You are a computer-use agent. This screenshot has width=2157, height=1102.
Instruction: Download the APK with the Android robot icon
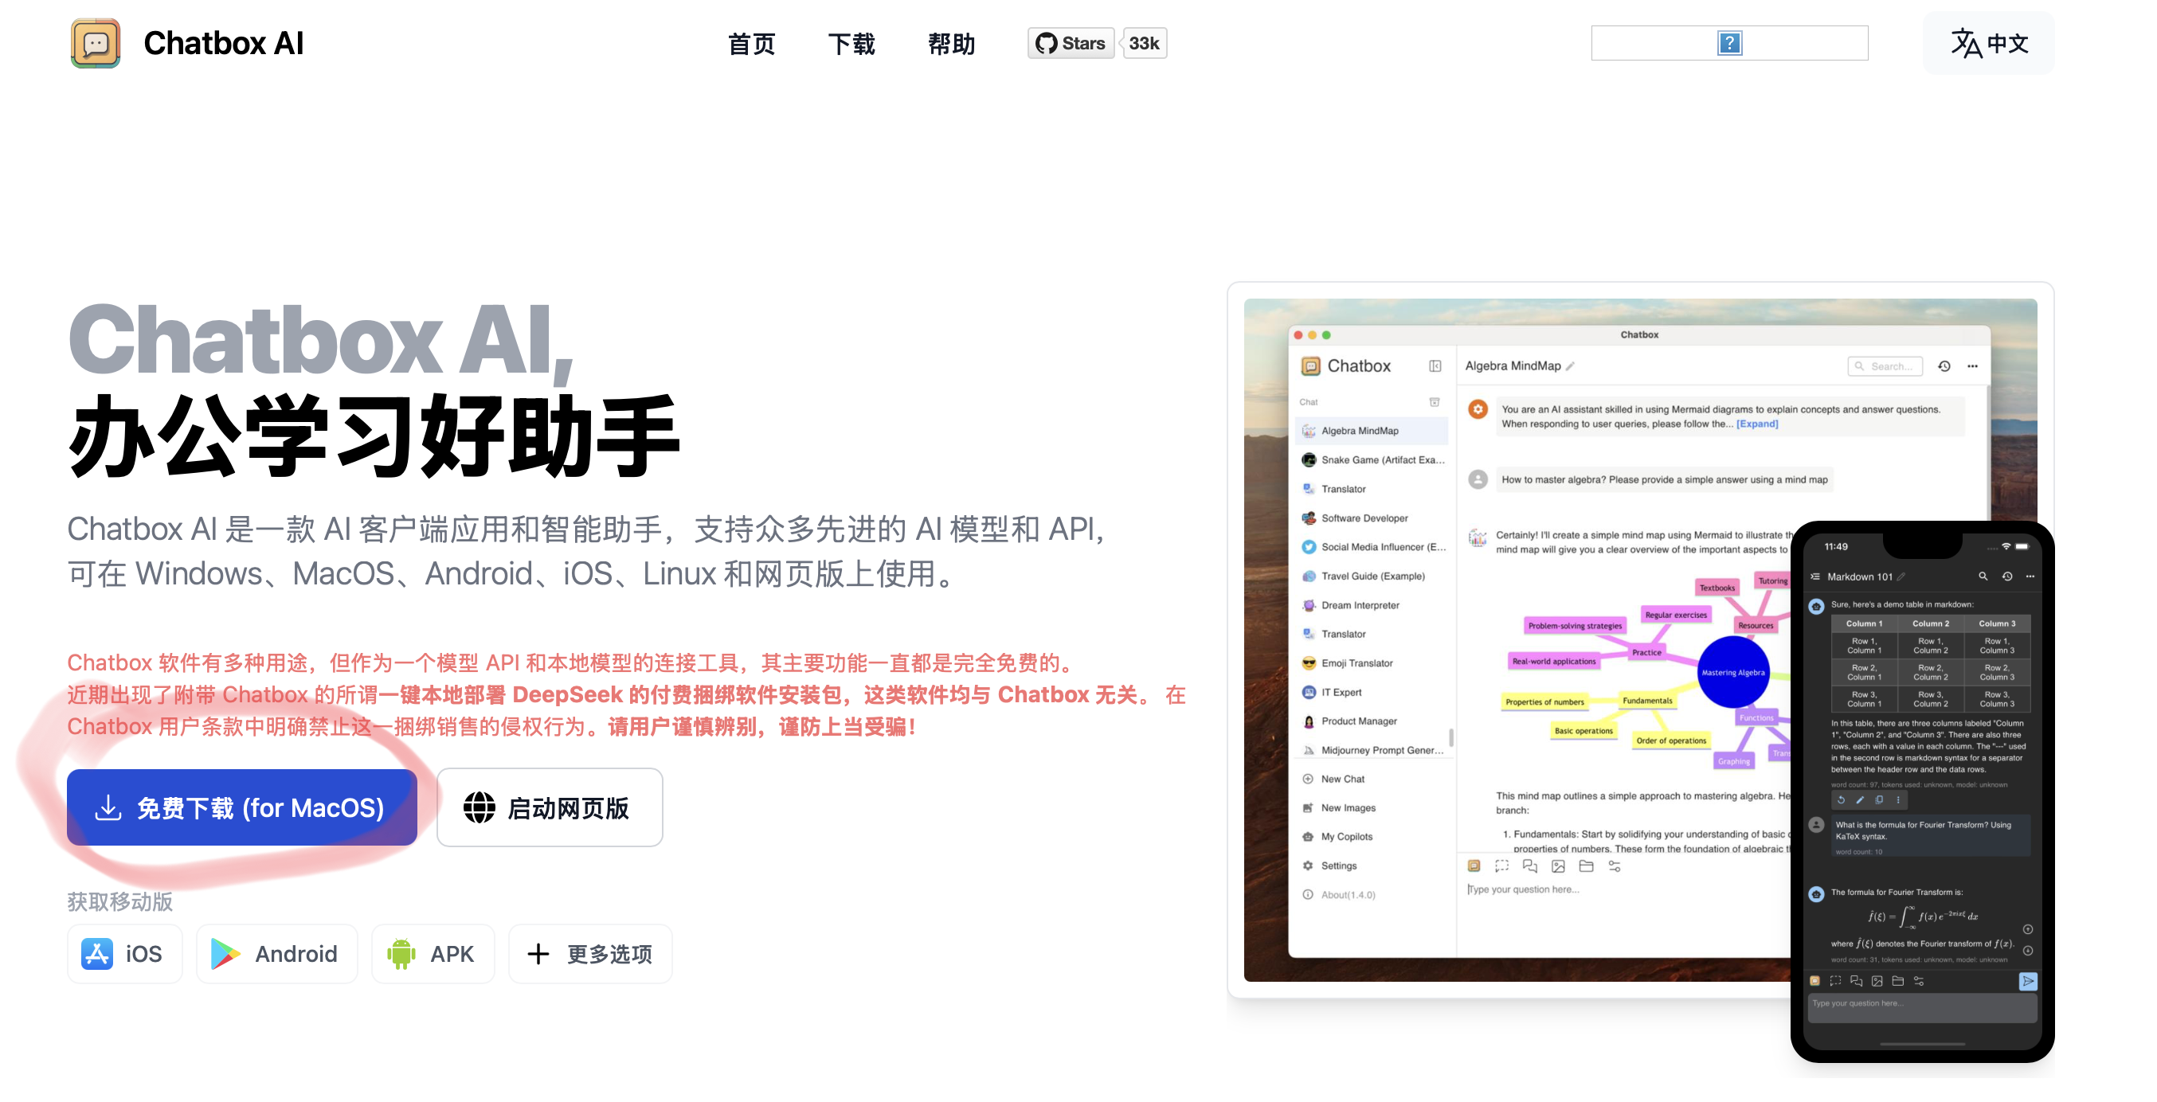pos(432,953)
